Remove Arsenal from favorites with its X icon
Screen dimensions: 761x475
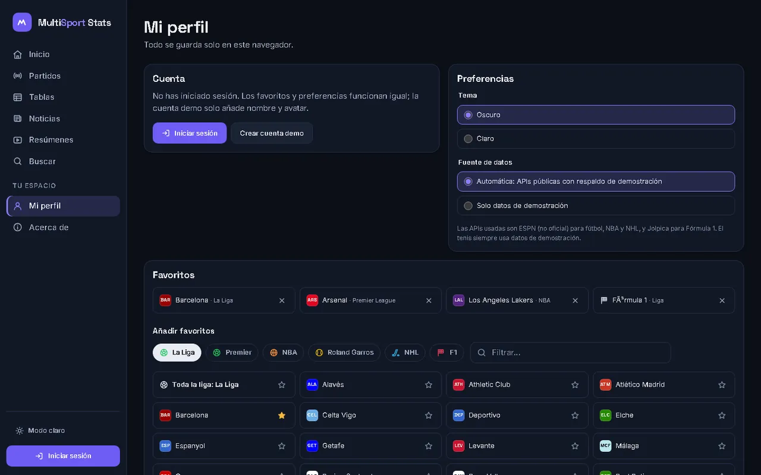429,300
